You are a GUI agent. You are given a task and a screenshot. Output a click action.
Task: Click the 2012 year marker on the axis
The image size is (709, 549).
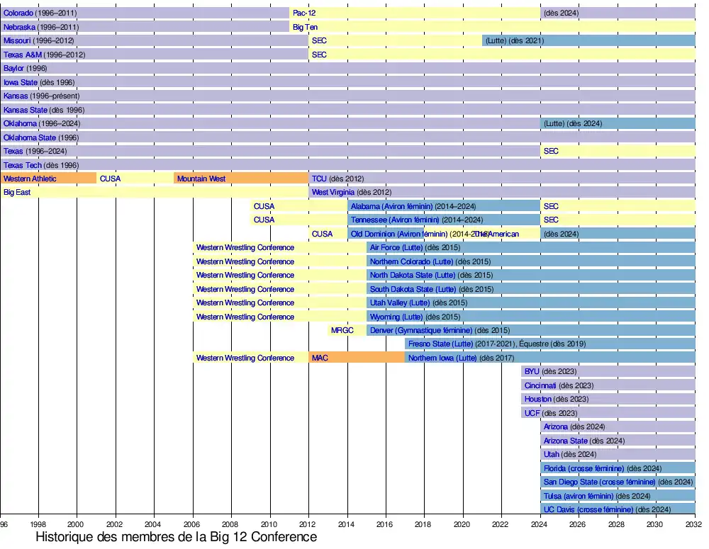[x=309, y=525]
